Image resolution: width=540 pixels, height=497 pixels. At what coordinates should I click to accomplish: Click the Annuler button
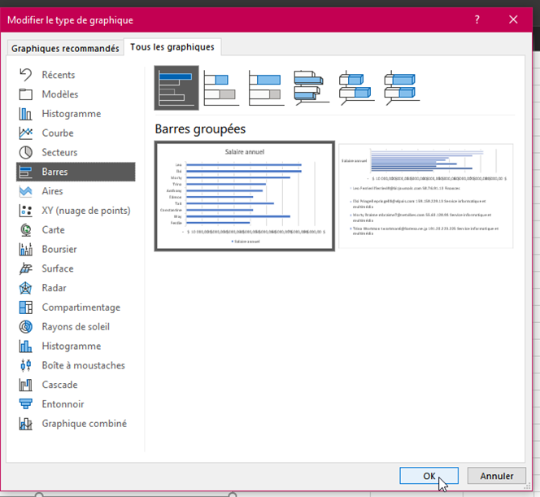pos(496,476)
